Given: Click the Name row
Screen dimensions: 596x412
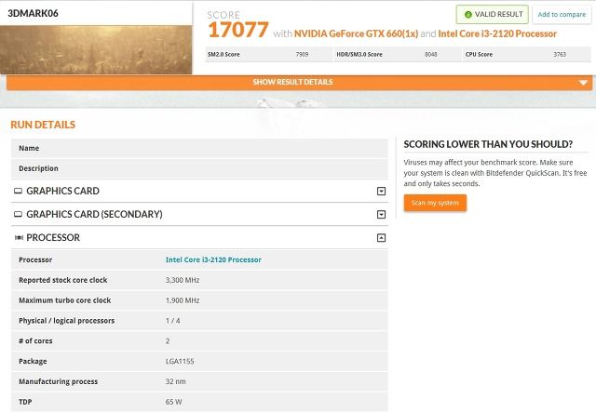Looking at the screenshot, I should [199, 148].
